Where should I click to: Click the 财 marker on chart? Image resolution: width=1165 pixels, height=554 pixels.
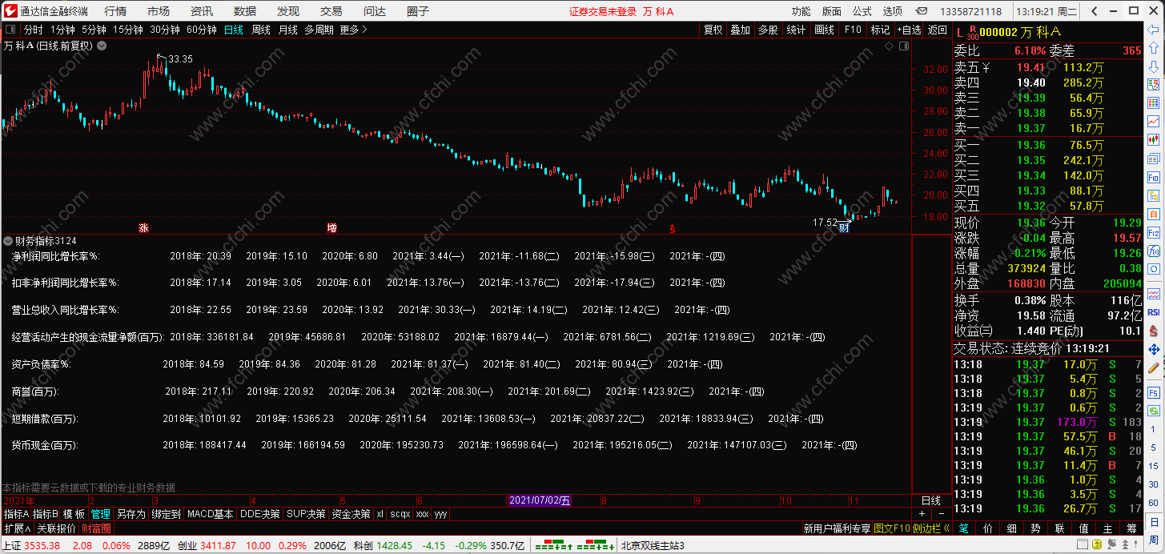[x=843, y=227]
